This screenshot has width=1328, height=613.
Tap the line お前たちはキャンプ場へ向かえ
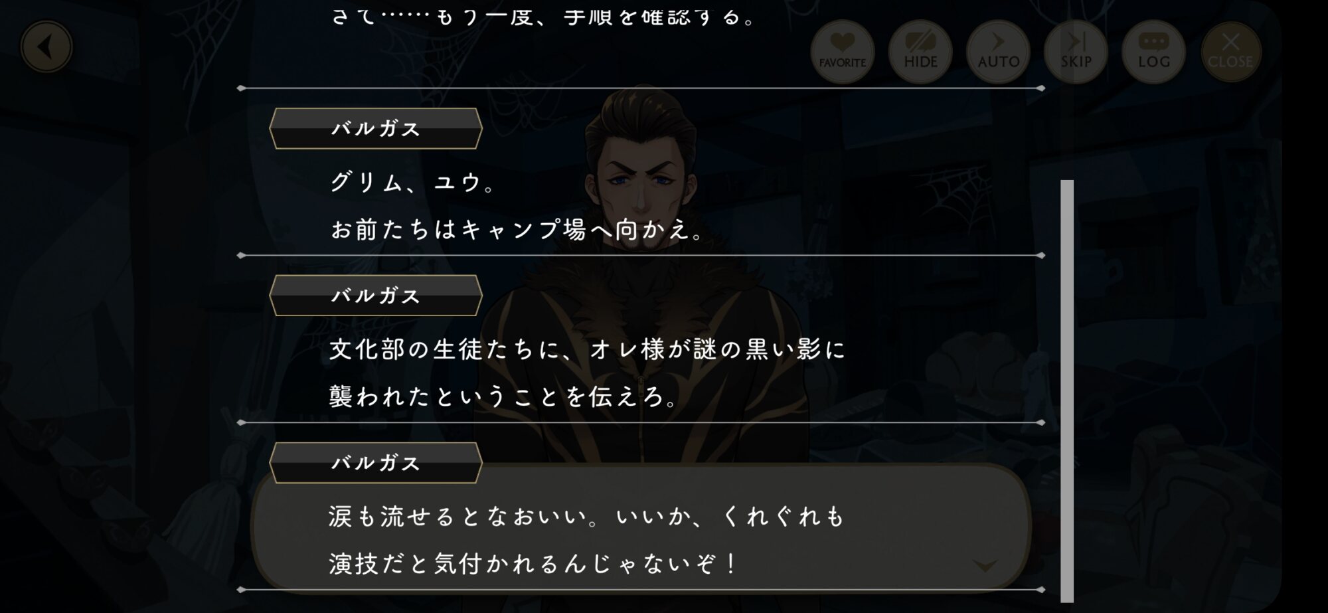click(x=517, y=230)
